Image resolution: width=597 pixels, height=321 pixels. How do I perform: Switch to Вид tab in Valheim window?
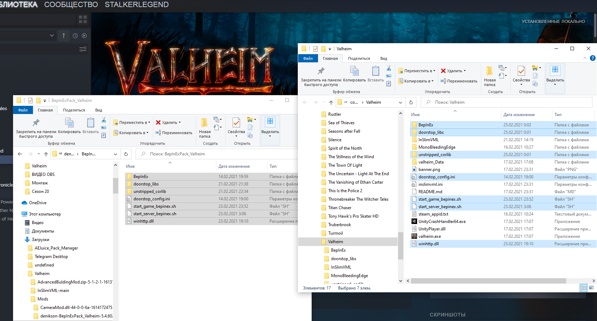[383, 58]
